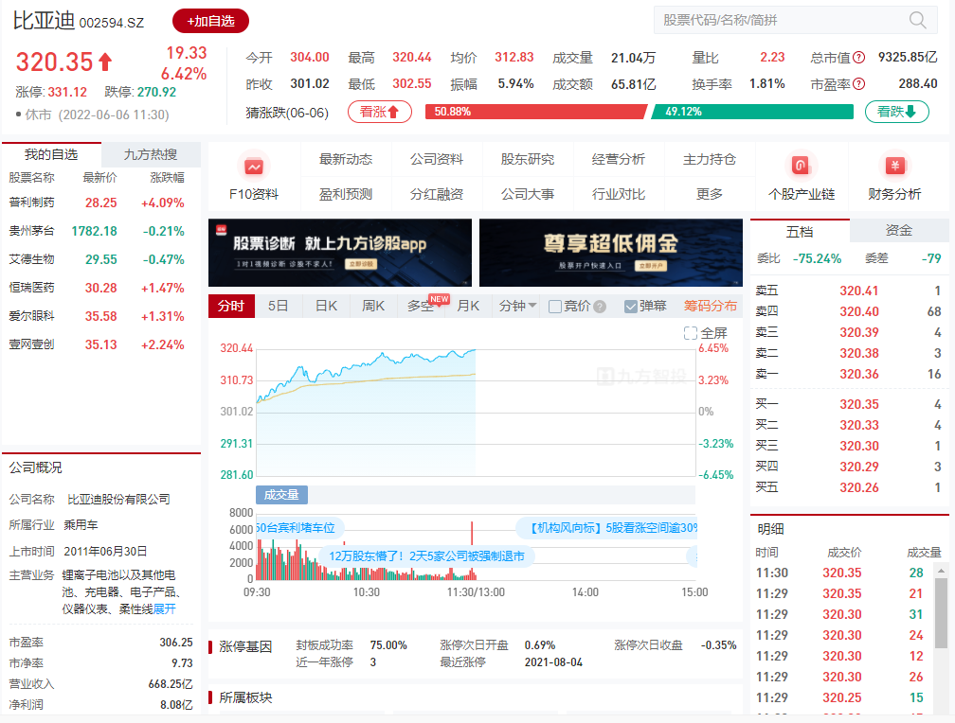Click the 市盈率 help question icon
The height and width of the screenshot is (723, 955).
(858, 84)
